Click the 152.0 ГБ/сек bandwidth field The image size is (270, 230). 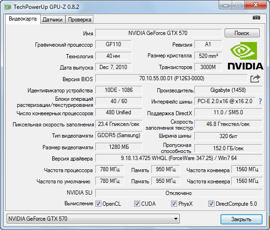click(228, 148)
